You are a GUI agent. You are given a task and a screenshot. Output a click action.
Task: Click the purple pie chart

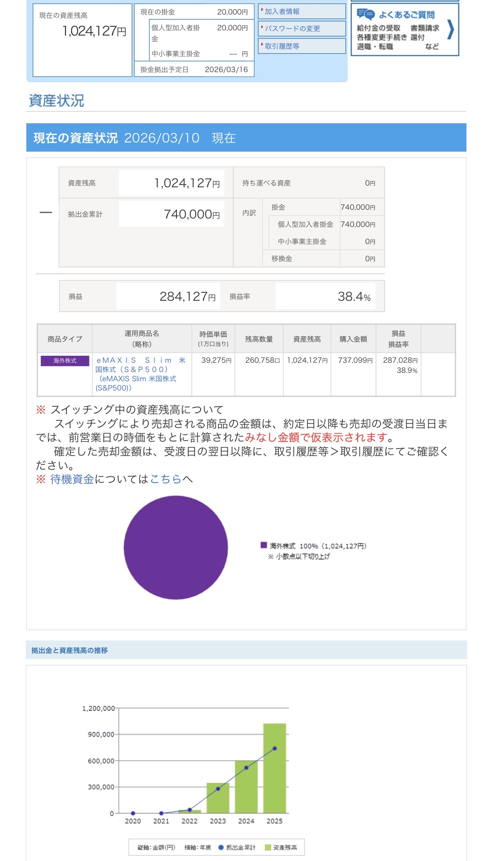pyautogui.click(x=176, y=547)
